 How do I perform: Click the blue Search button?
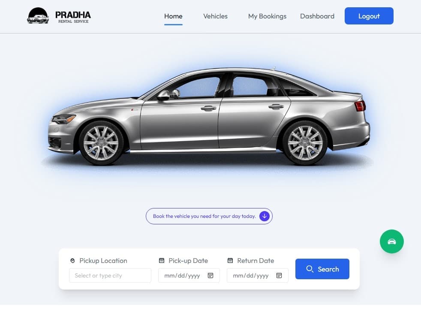322,269
